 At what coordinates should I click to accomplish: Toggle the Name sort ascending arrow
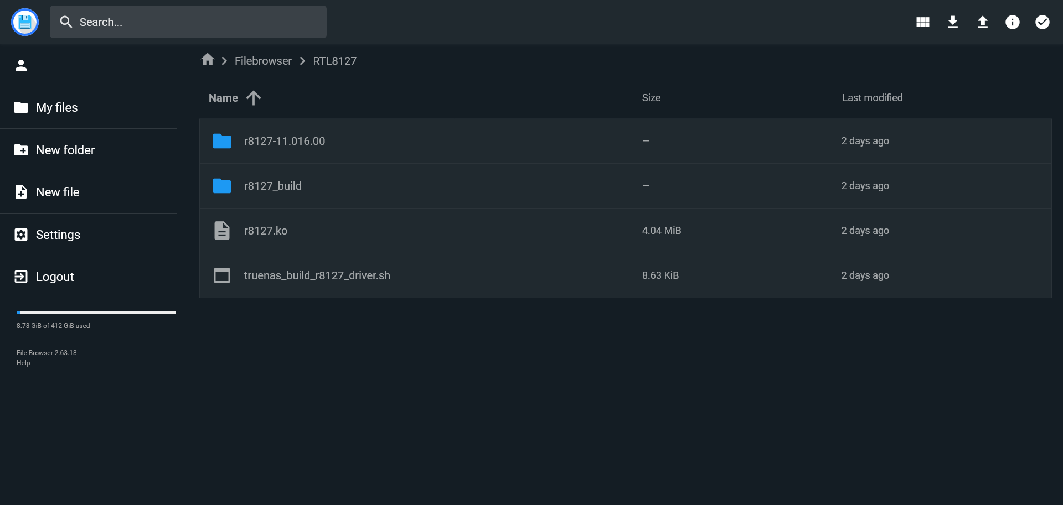(254, 98)
